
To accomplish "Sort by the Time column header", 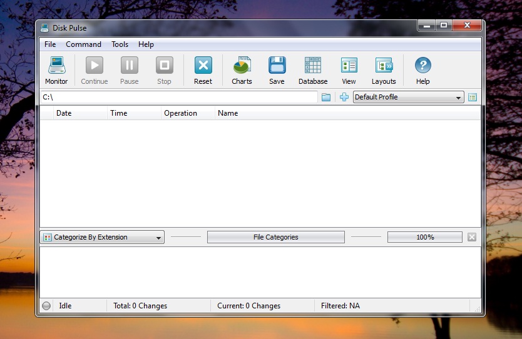I will click(134, 113).
